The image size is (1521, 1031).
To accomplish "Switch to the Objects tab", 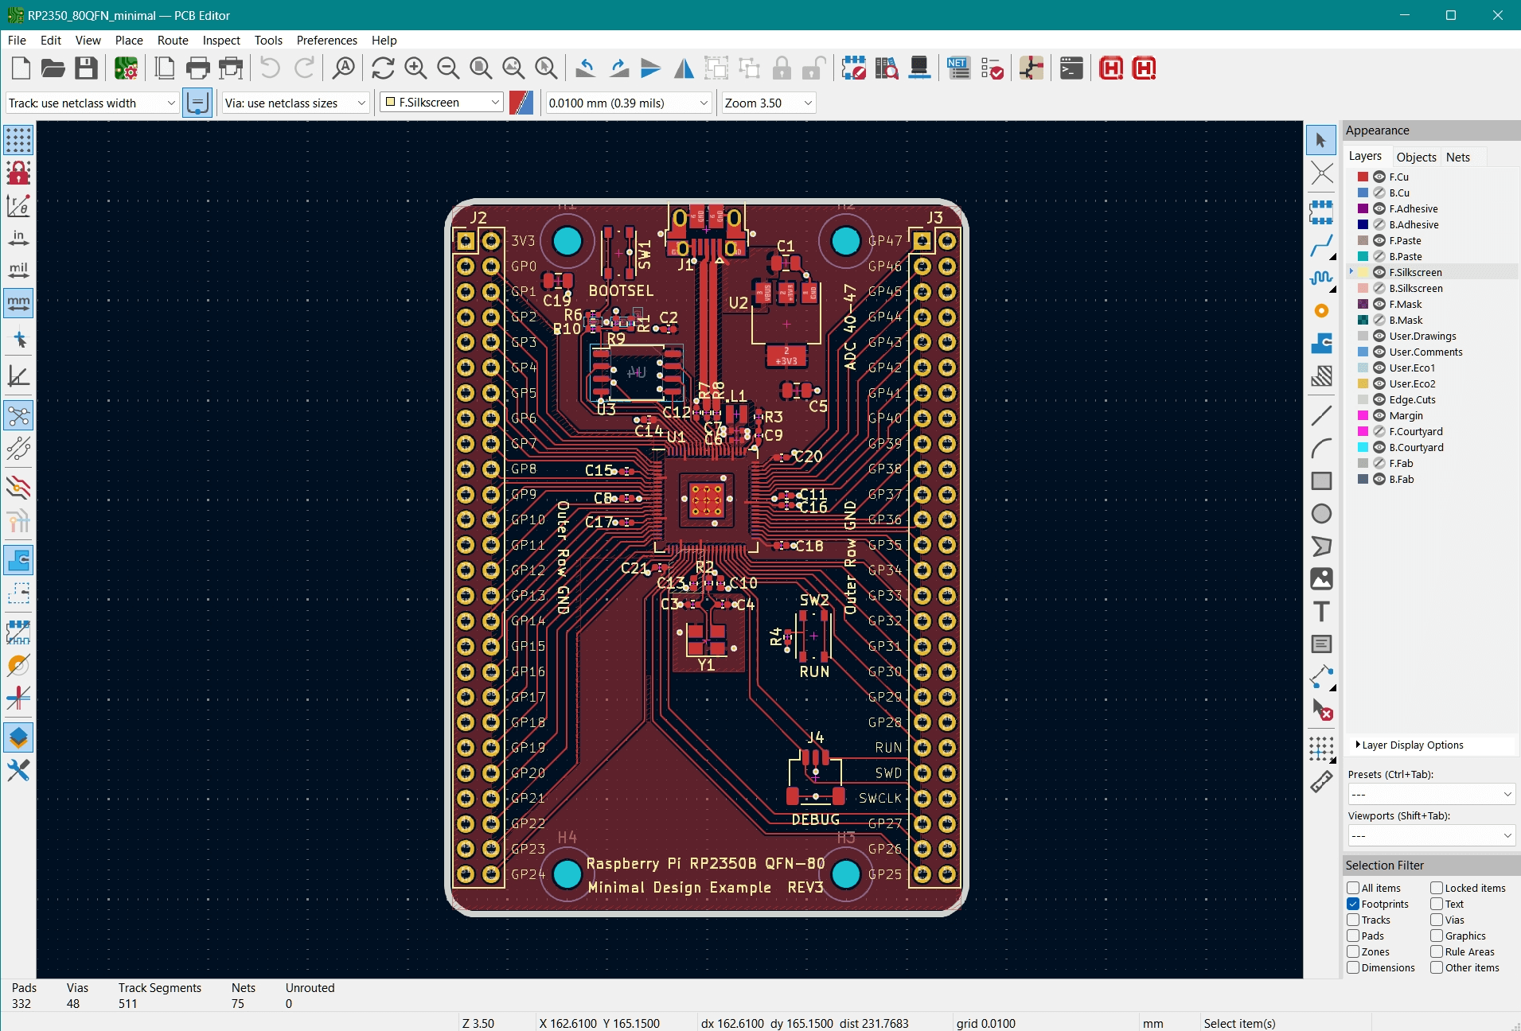I will 1416,157.
